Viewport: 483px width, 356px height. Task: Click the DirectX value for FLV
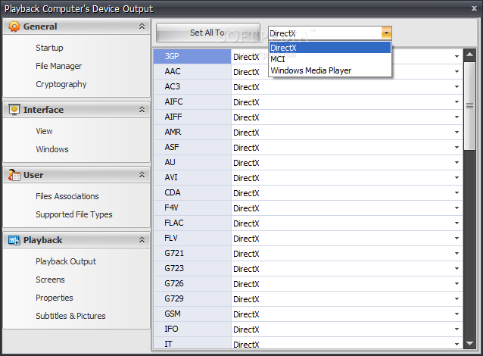tap(246, 239)
